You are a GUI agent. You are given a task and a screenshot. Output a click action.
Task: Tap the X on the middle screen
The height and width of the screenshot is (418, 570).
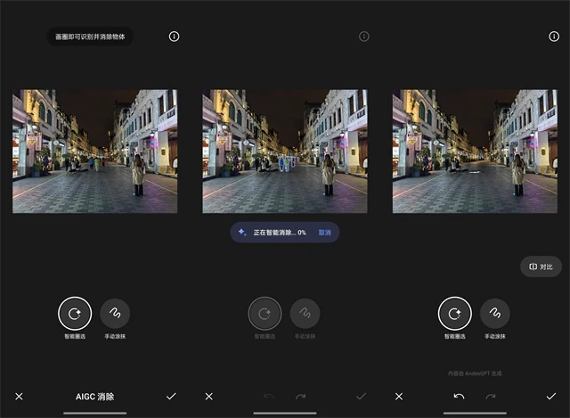(x=209, y=396)
